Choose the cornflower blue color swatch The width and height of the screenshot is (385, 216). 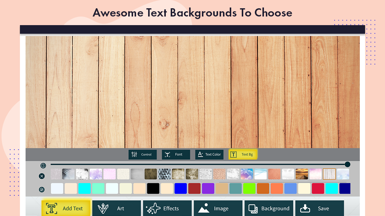click(291, 189)
